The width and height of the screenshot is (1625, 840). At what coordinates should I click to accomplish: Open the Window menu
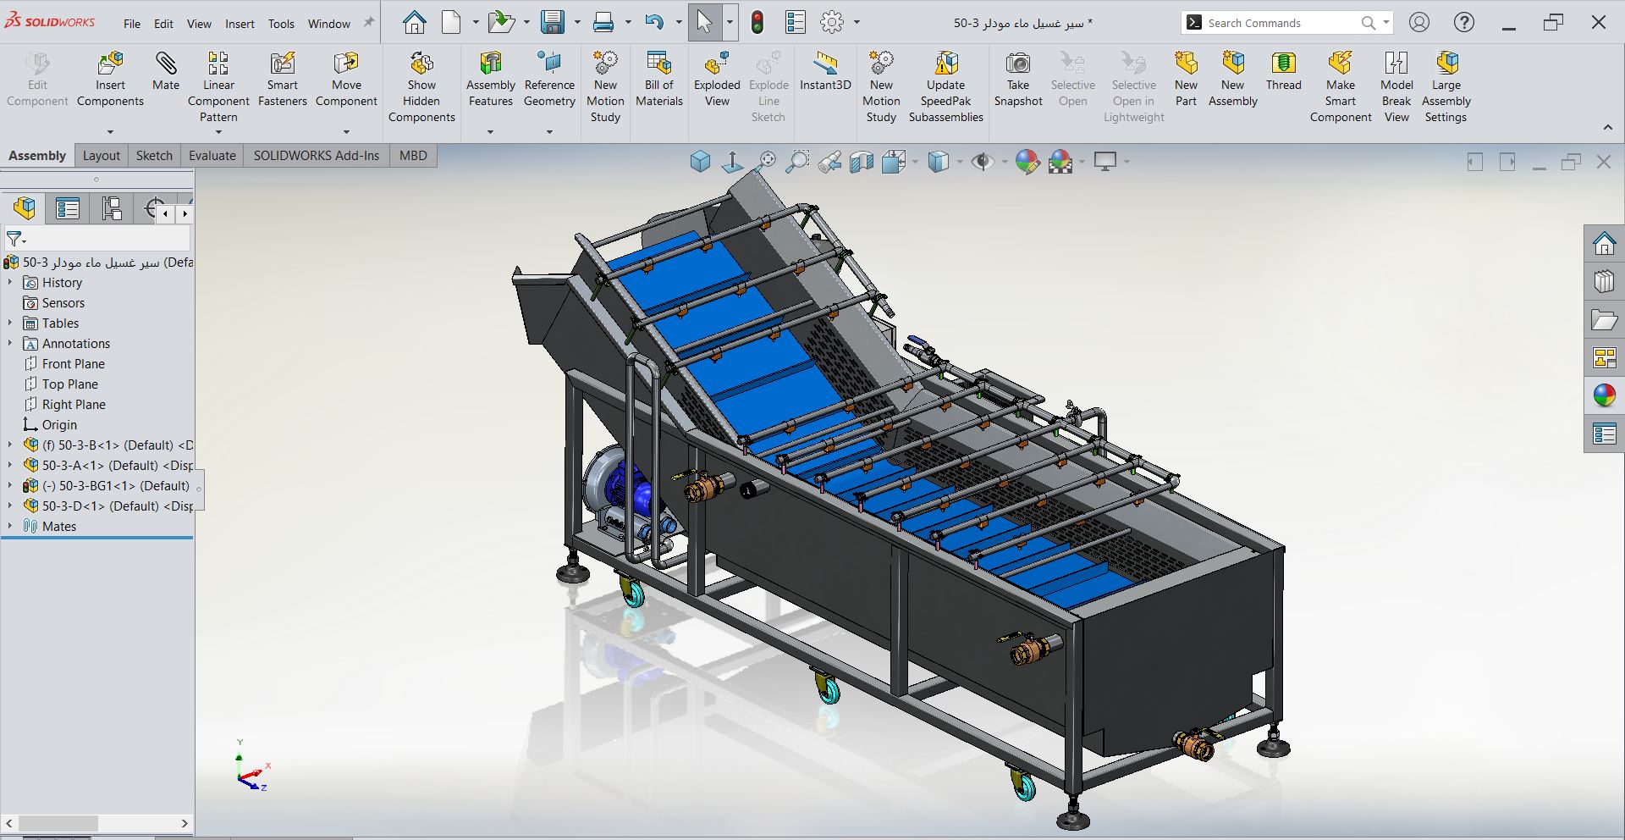(329, 24)
